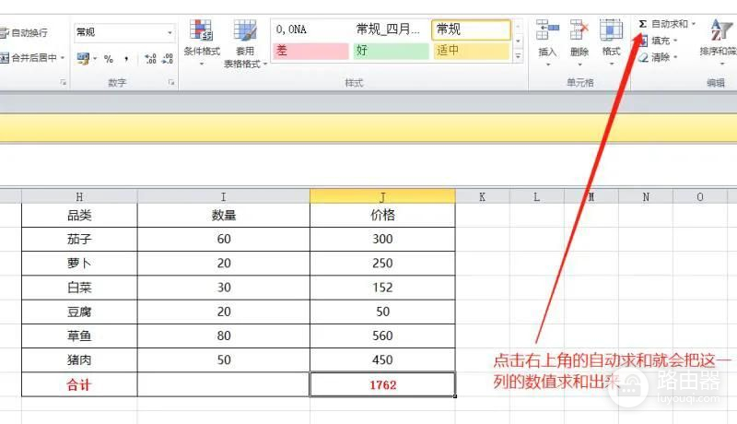The image size is (737, 424).
Task: Select the price cell 152
Action: pyautogui.click(x=382, y=288)
